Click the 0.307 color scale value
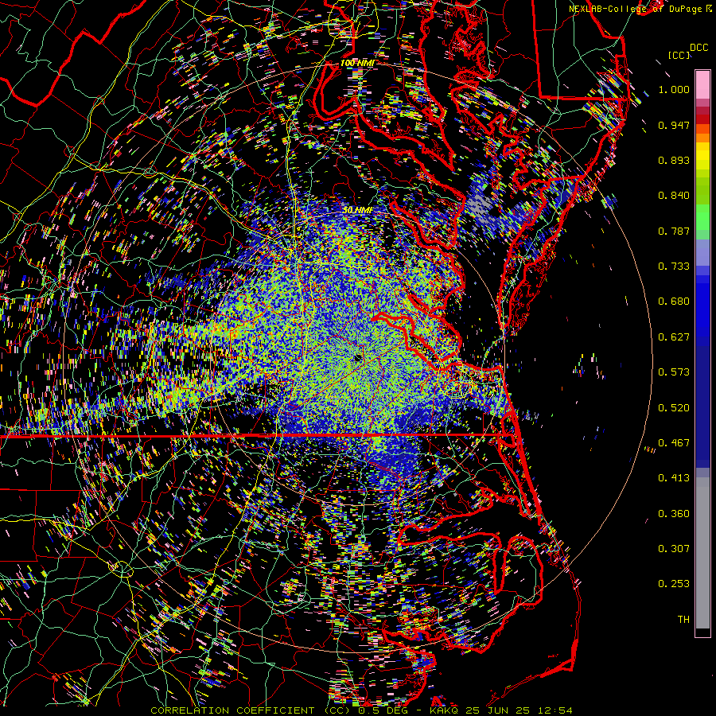Image resolution: width=716 pixels, height=716 pixels. (674, 549)
